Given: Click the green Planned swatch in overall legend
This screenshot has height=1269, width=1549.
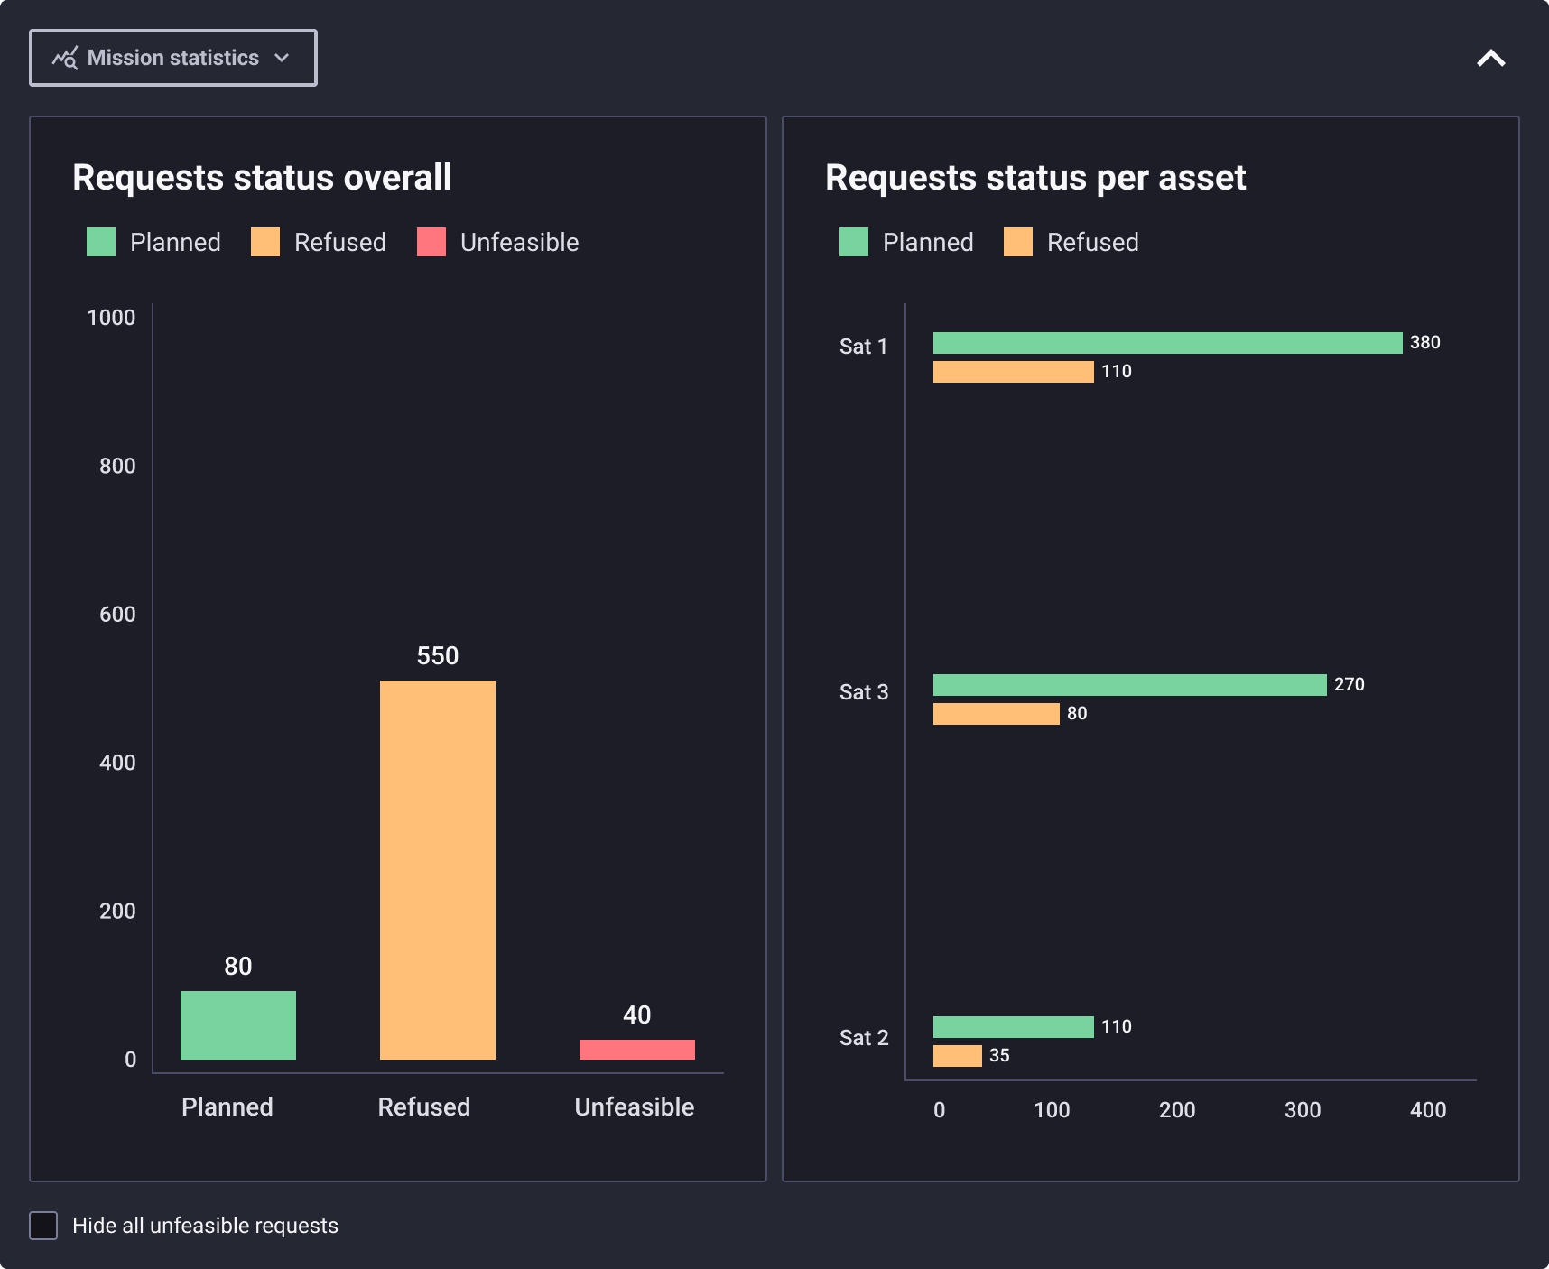Looking at the screenshot, I should (x=101, y=242).
